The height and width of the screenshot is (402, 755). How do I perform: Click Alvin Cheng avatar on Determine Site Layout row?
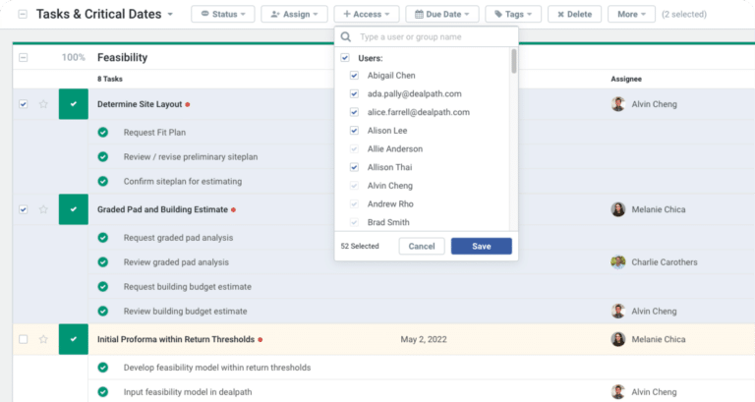pos(617,104)
